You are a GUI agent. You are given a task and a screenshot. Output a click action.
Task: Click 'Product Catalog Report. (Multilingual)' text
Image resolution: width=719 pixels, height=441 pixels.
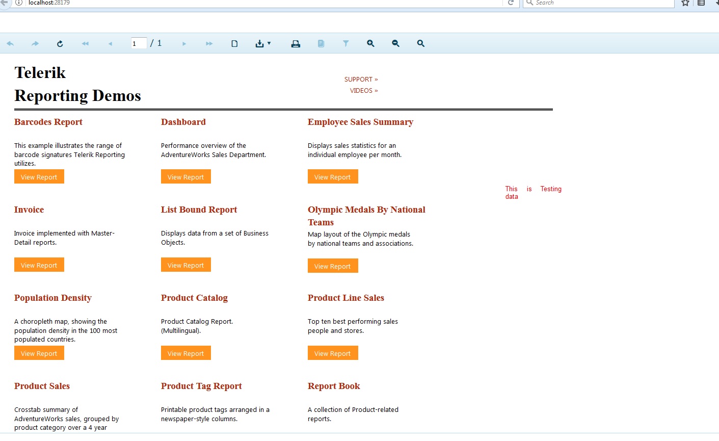(x=197, y=326)
